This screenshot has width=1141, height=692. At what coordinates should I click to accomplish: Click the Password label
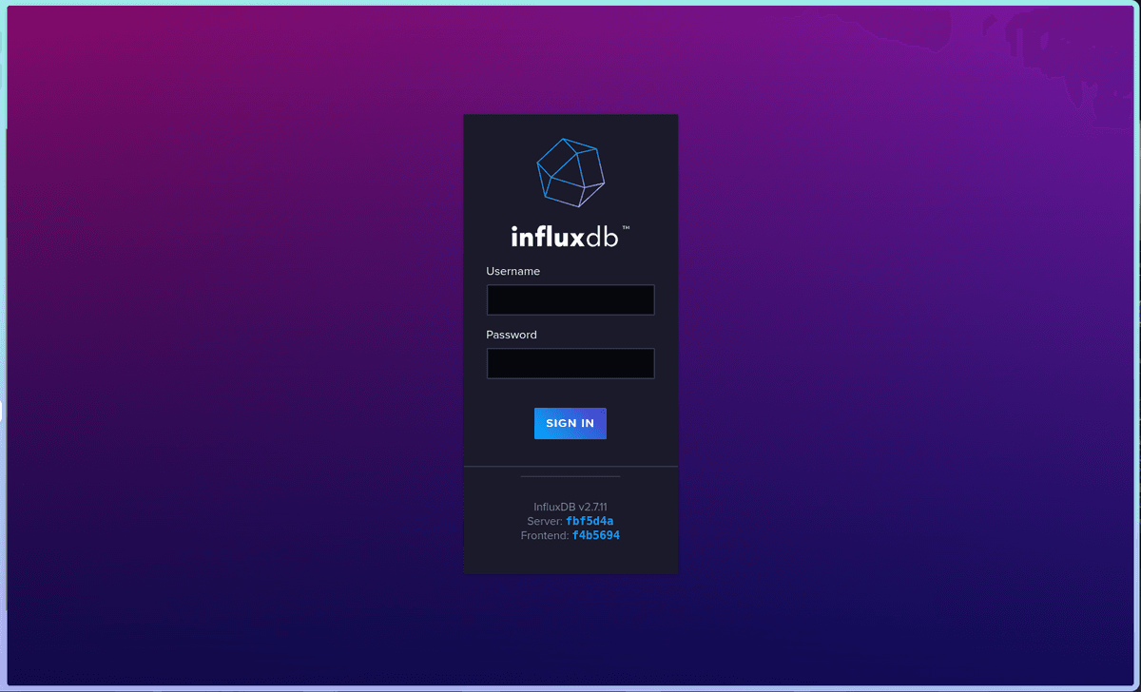(x=512, y=335)
